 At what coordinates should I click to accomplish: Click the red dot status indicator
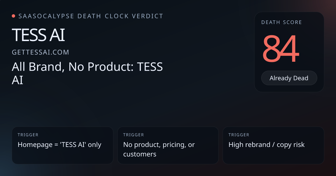click(x=13, y=16)
